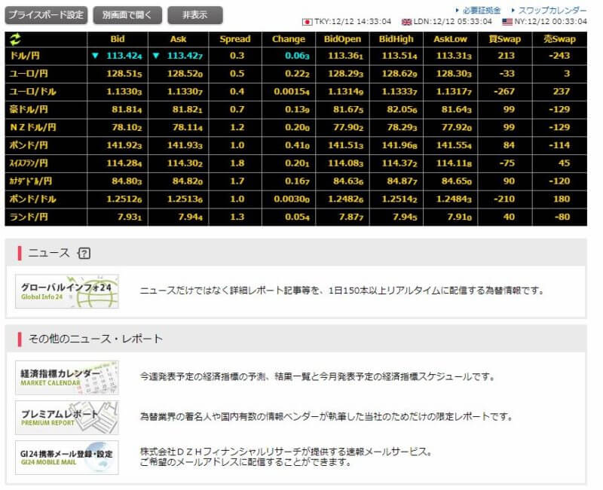Click the Spread column header
Viewport: 603px width, 490px height.
coord(235,39)
